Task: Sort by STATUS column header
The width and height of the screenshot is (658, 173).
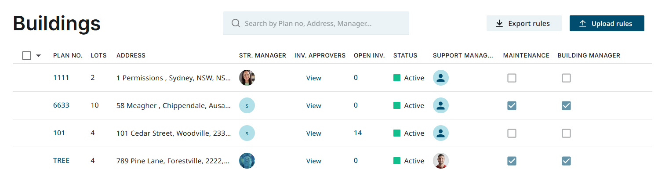Action: pos(405,55)
